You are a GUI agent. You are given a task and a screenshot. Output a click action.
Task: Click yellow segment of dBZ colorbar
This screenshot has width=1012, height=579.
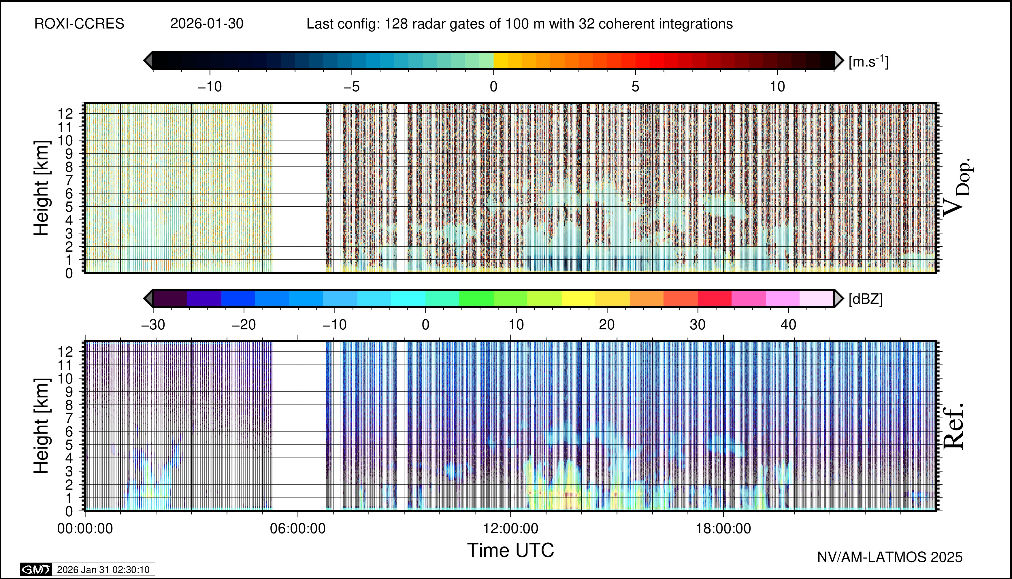click(578, 298)
